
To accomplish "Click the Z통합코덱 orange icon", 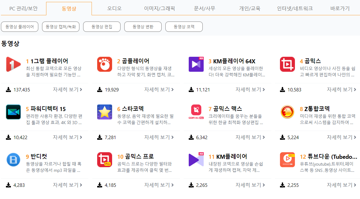I will (287, 112).
